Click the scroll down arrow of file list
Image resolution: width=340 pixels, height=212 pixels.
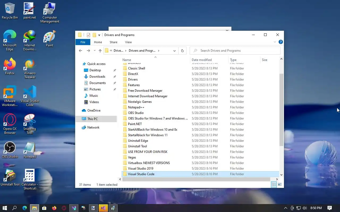click(281, 175)
